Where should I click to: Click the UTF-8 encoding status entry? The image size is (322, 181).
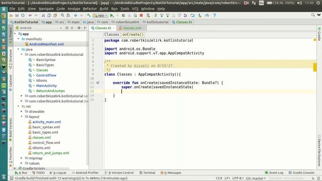[238, 178]
